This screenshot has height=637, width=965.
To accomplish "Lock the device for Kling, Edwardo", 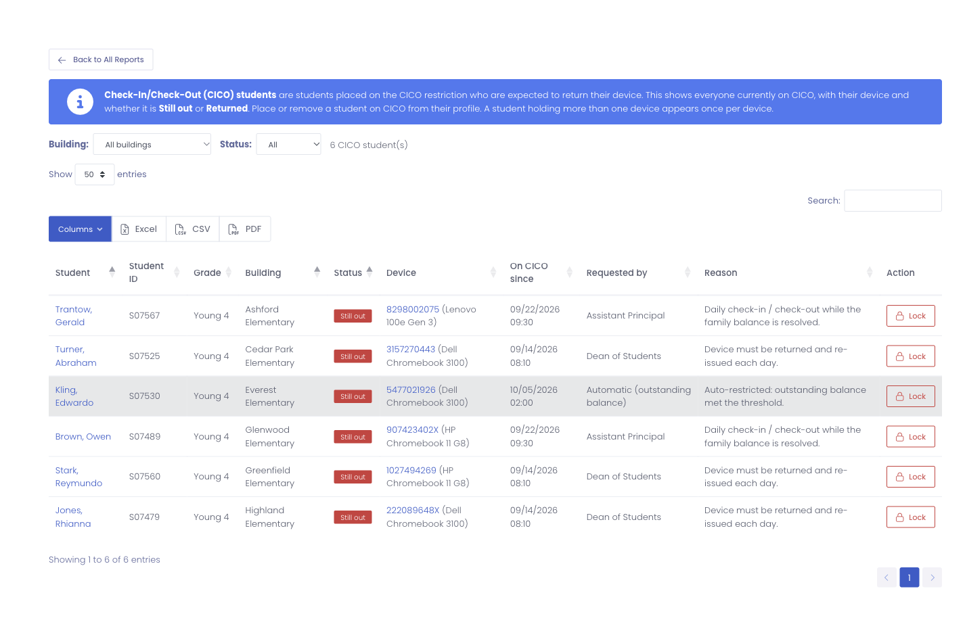I will point(911,396).
